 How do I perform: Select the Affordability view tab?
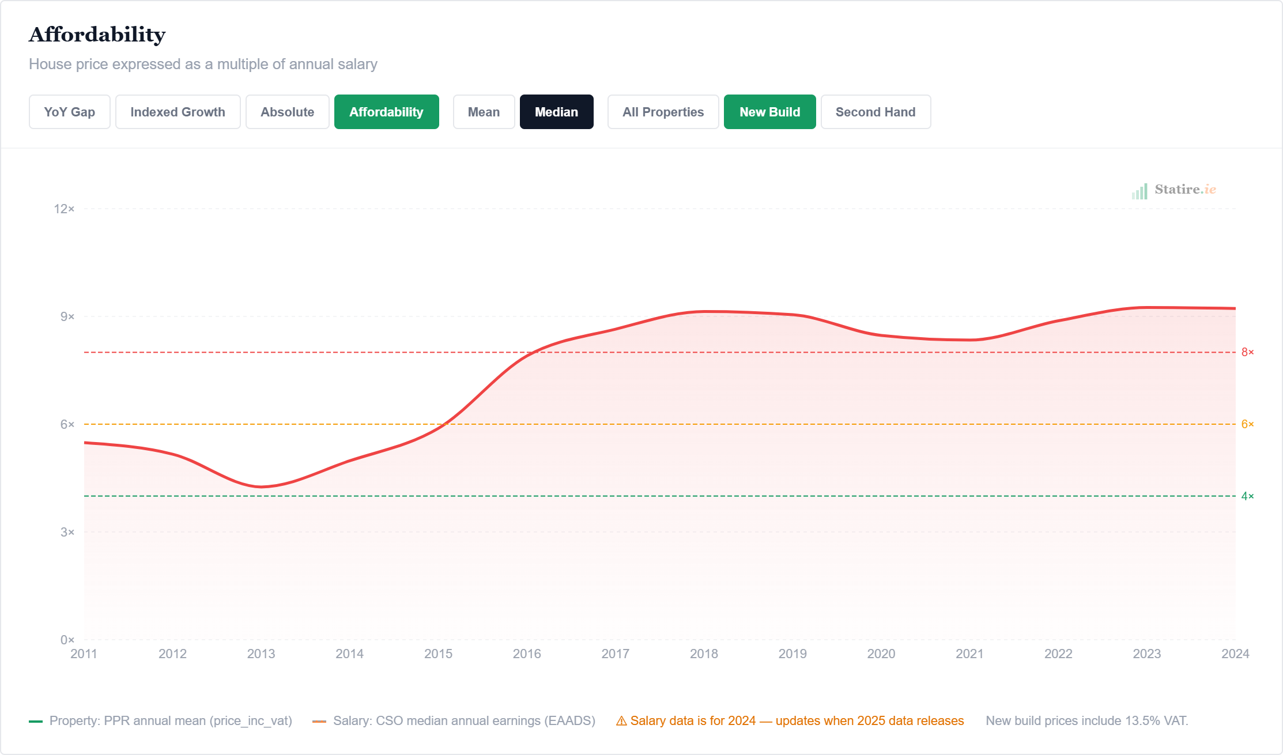point(386,112)
